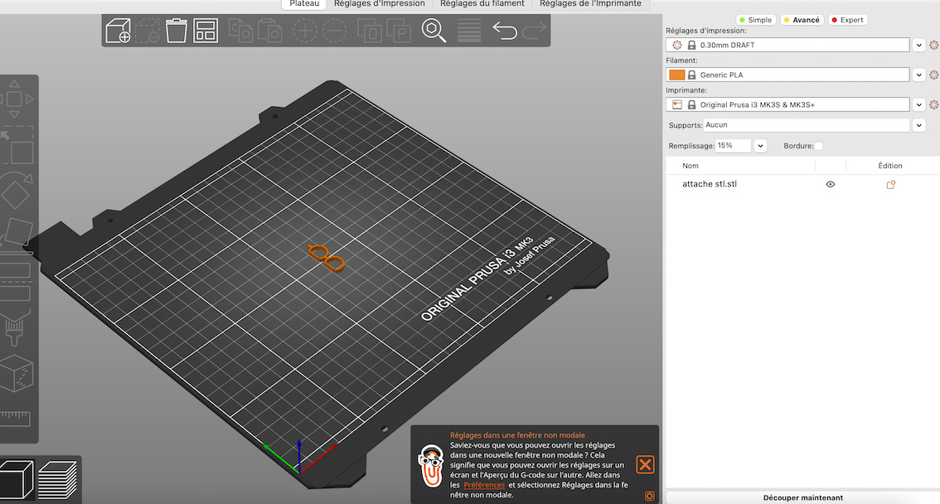
Task: Select attache stl.stl in object list
Action: pos(710,184)
